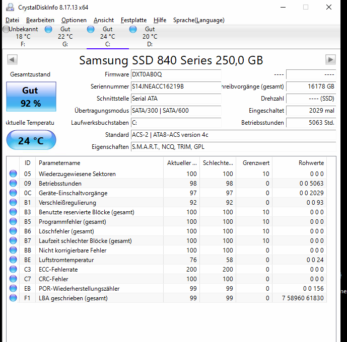Select Luftstromtemperatur parameter name
Image resolution: width=347 pixels, height=342 pixels.
click(x=66, y=260)
